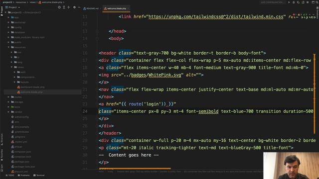The image size is (319, 179).
Task: Collapse the project2 root folder arrow
Action: pyautogui.click(x=5, y=12)
